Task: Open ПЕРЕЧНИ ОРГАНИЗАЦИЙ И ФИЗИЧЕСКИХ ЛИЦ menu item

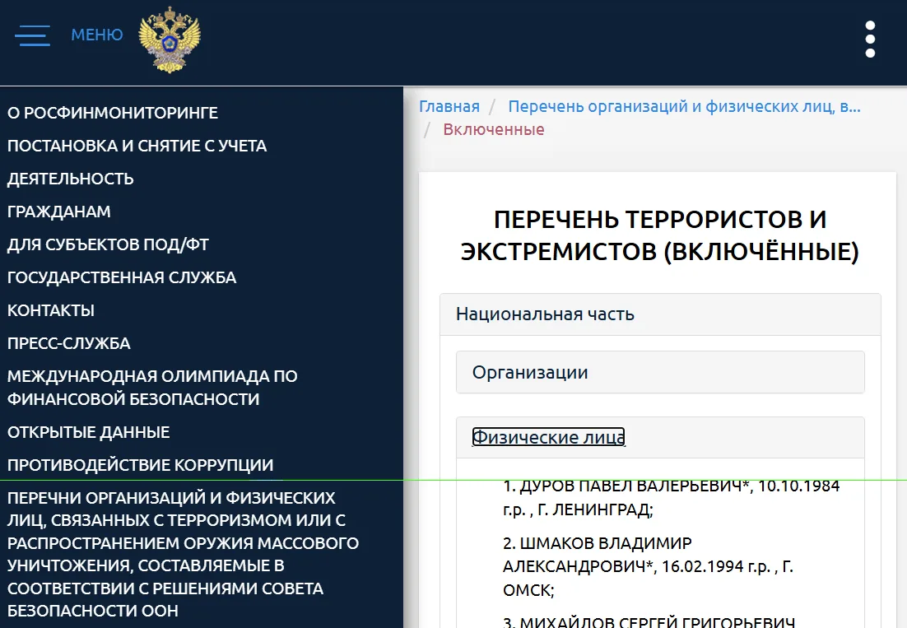Action: click(x=184, y=554)
